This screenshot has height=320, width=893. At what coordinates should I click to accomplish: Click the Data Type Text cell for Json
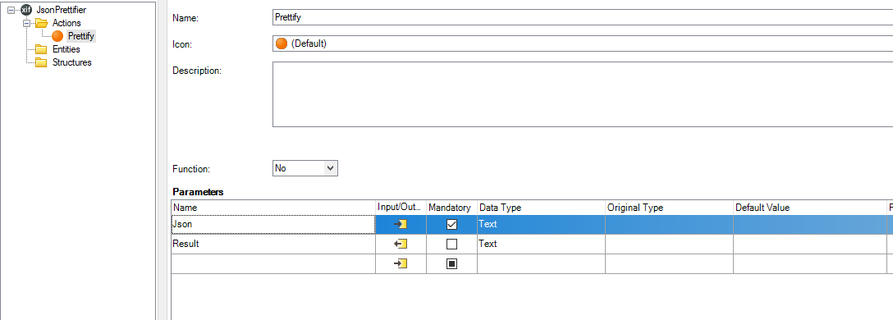pos(541,224)
